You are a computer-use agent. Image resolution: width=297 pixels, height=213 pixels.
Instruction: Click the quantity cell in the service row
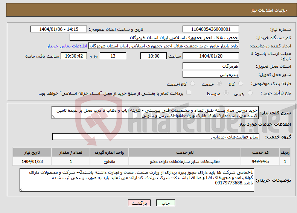(x=71, y=161)
